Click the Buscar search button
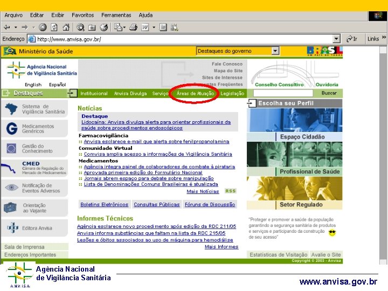Screen dimensions: 388x291 (x=329, y=93)
